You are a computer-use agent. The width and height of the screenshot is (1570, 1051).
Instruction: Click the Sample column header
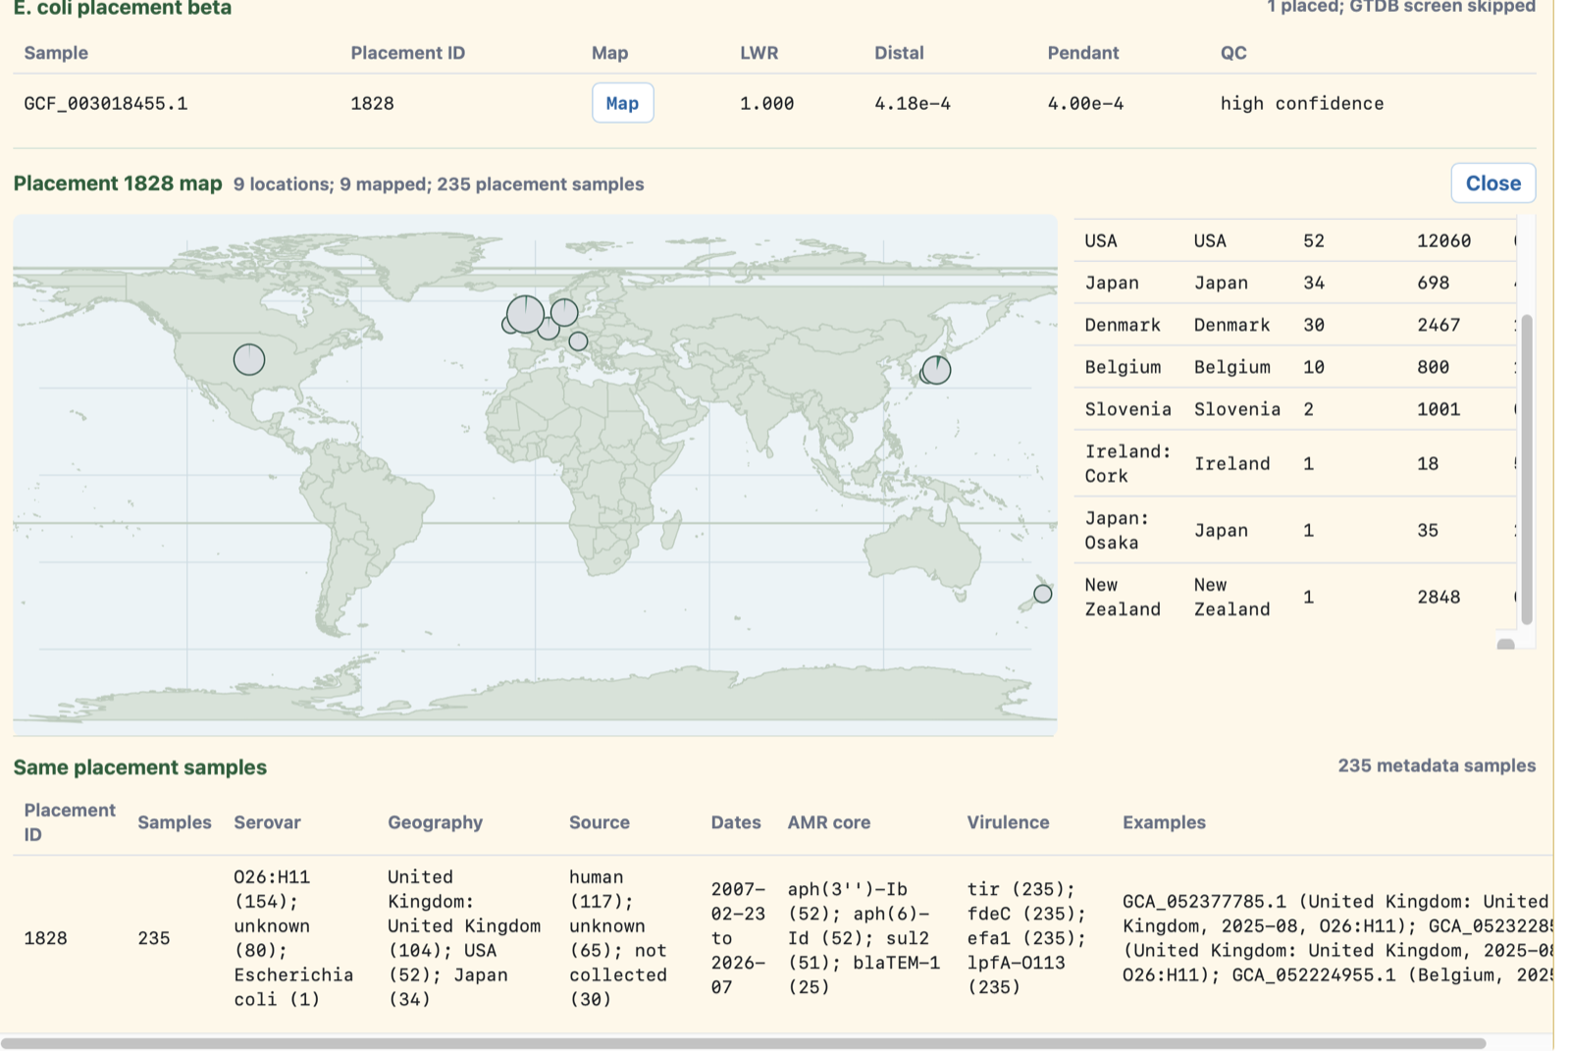click(56, 53)
